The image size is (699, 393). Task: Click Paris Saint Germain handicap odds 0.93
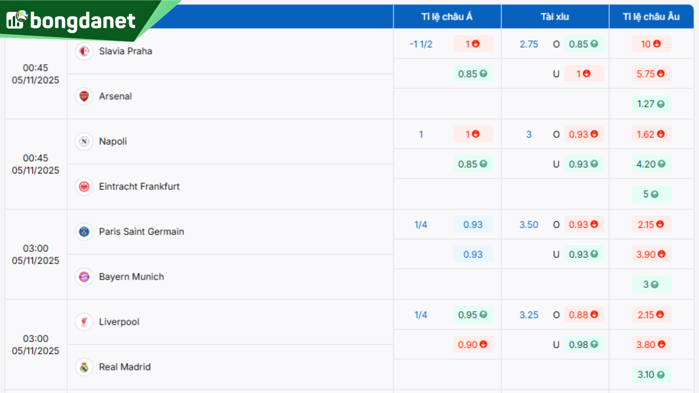473,225
